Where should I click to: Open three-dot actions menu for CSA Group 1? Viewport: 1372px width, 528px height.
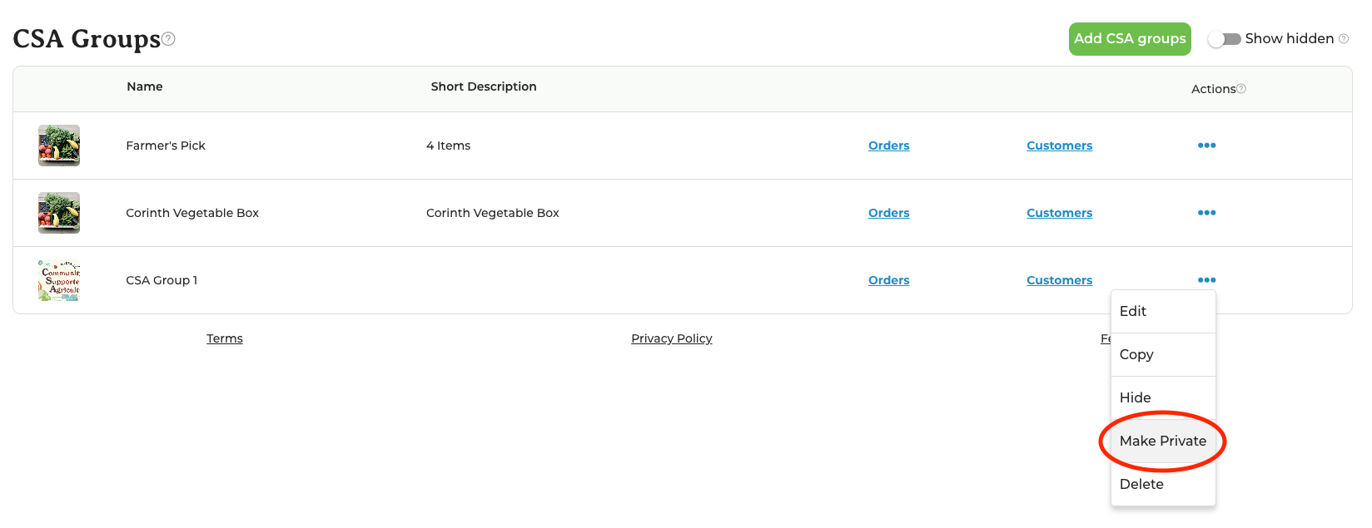click(x=1206, y=280)
